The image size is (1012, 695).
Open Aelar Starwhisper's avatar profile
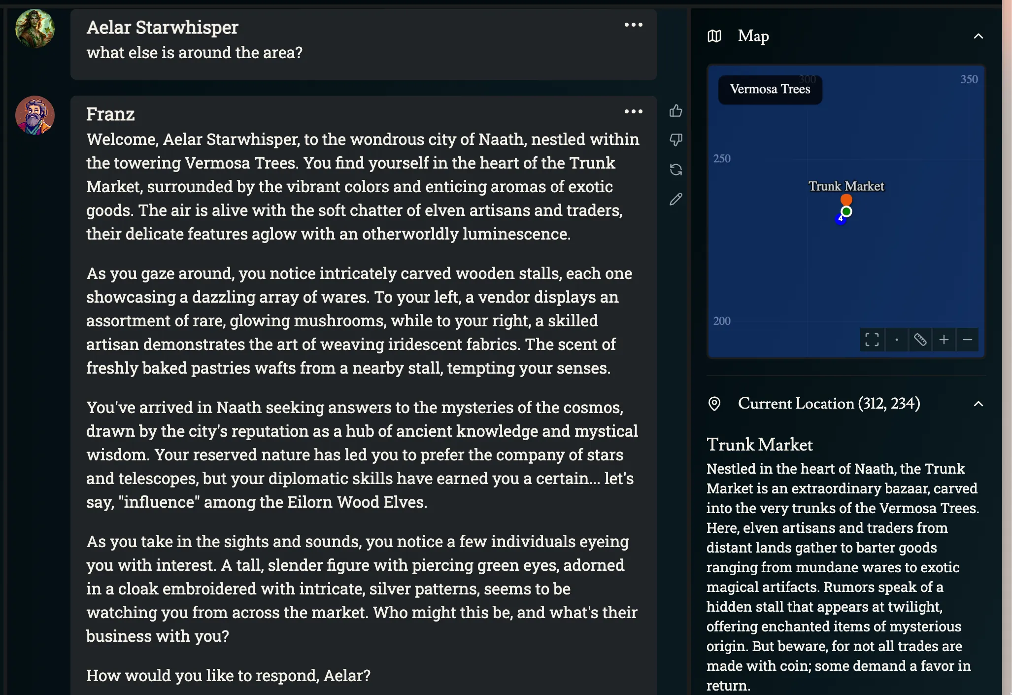[35, 29]
